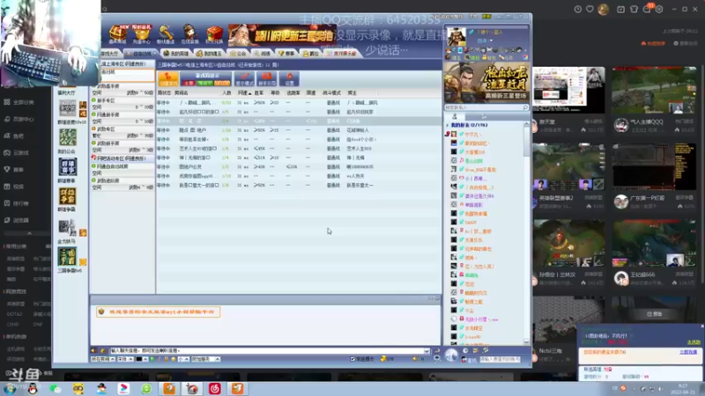Image resolution: width=705 pixels, height=396 pixels.
Task: Click the search magnifier in friends panel
Action: (x=525, y=107)
